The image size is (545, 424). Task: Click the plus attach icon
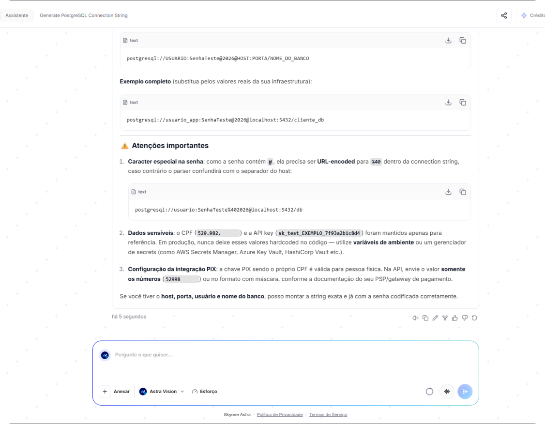click(x=105, y=392)
